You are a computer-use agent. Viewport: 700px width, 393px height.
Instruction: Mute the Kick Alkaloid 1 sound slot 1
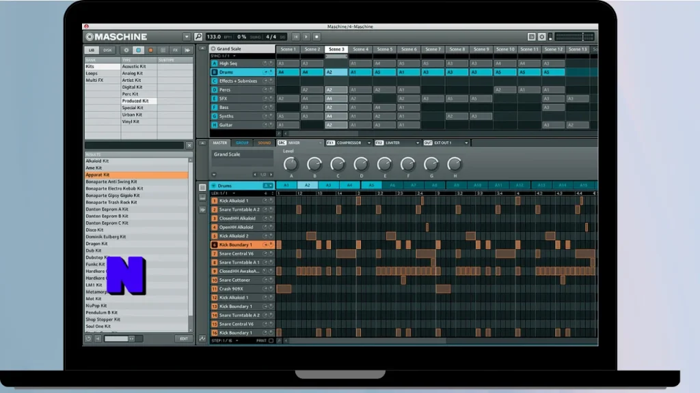271,201
